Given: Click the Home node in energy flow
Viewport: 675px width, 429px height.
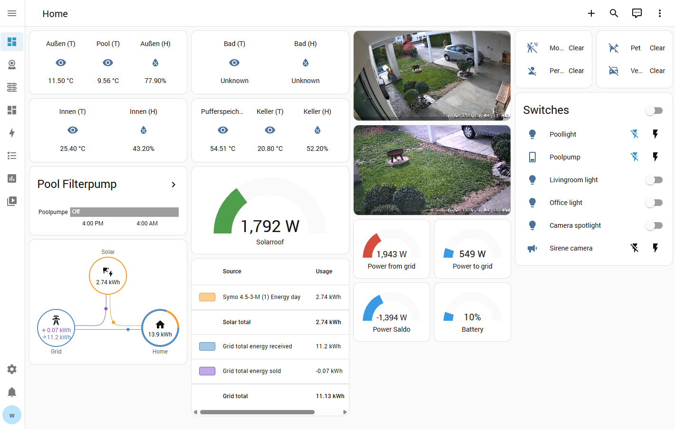Looking at the screenshot, I should pyautogui.click(x=160, y=328).
